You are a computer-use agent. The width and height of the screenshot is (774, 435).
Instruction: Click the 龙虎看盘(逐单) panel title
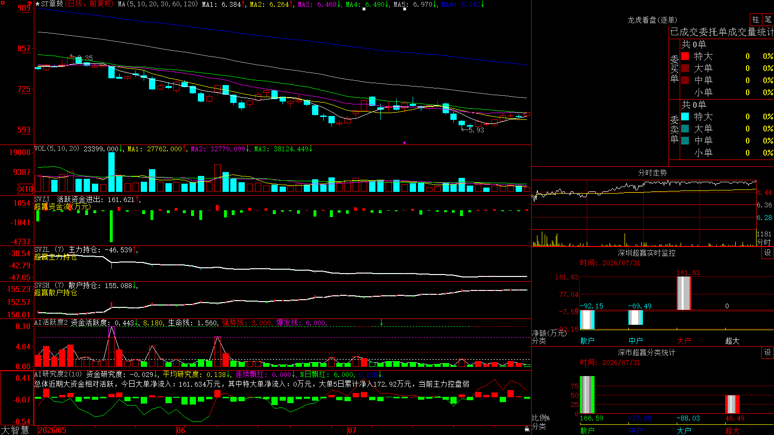[x=652, y=20]
